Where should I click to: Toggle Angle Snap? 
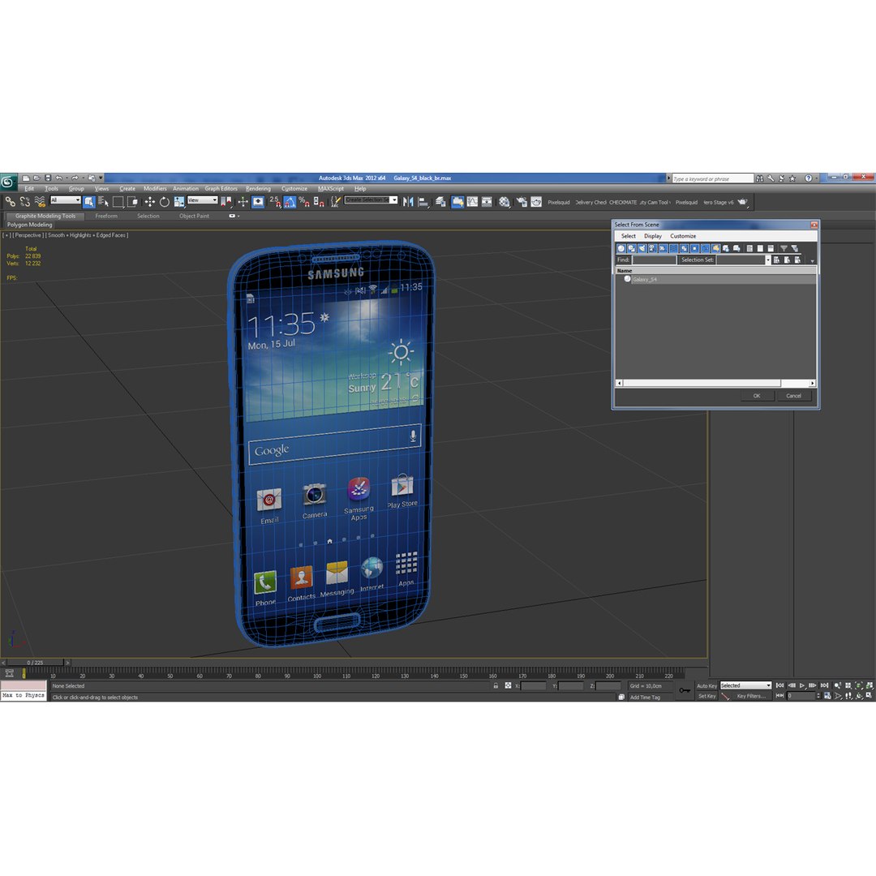[x=290, y=202]
